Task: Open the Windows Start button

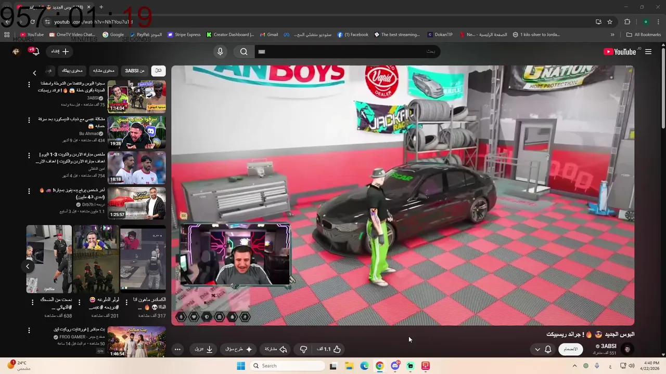Action: point(240,366)
